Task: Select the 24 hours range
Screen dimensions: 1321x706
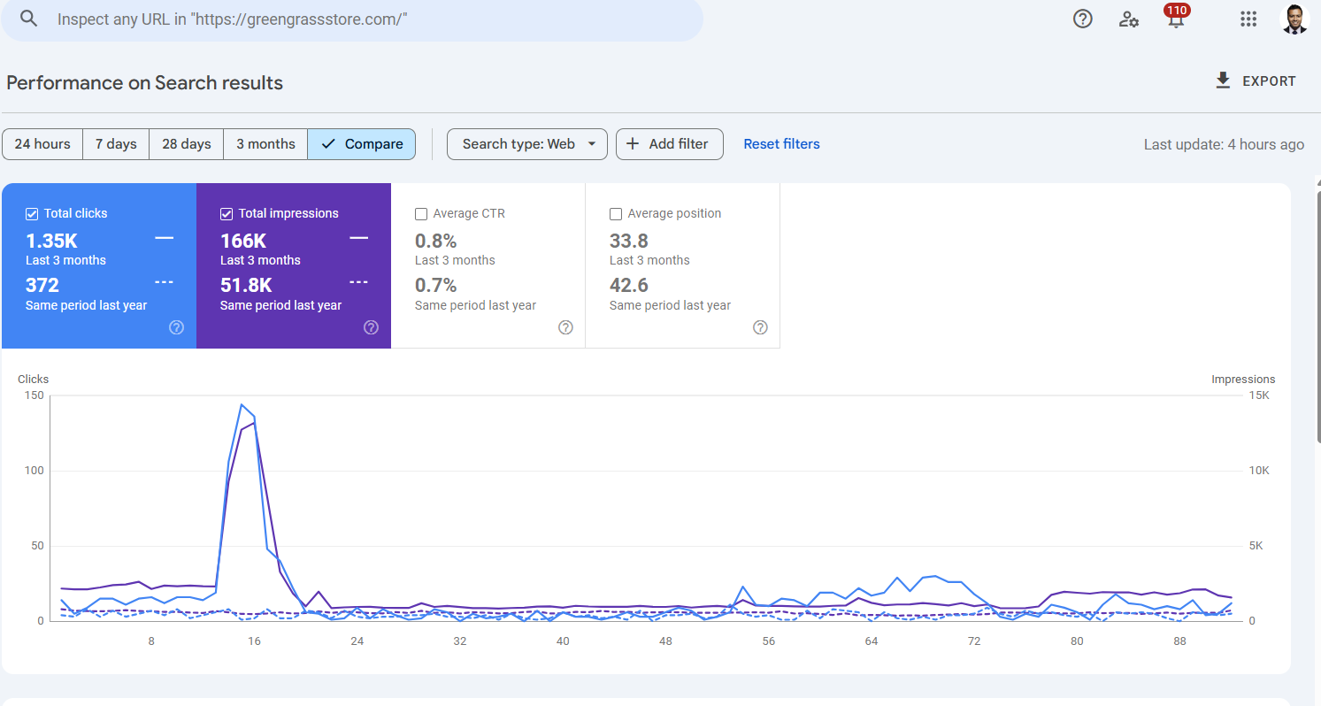Action: (42, 144)
